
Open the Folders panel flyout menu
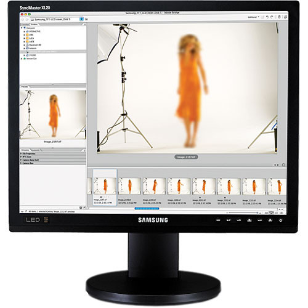[x=84, y=25]
